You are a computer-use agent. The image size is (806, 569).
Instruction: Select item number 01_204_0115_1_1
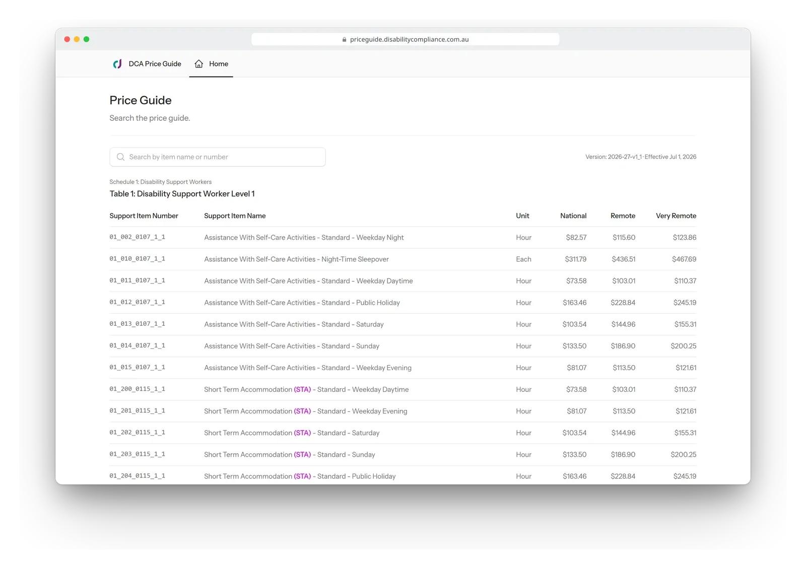138,476
